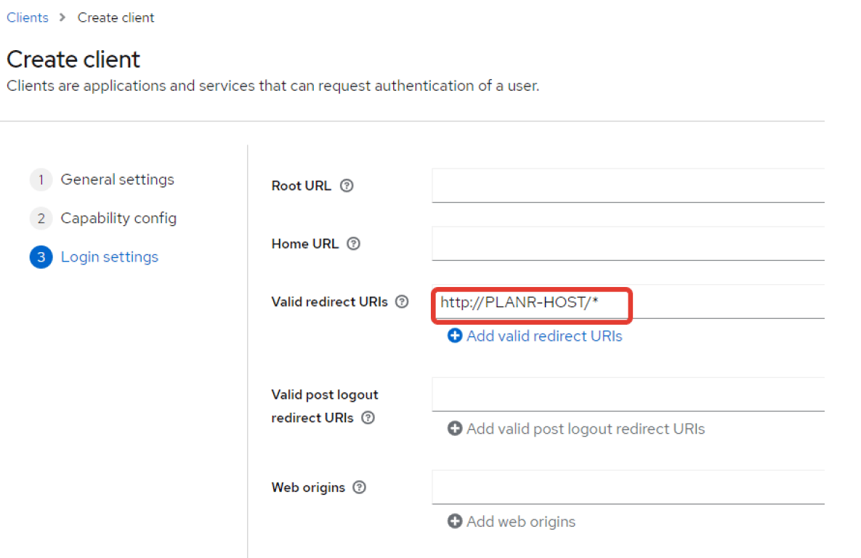Viewport: 861px width, 558px height.
Task: Click plus icon beside Add valid post logout redirect URIs
Action: click(x=455, y=429)
